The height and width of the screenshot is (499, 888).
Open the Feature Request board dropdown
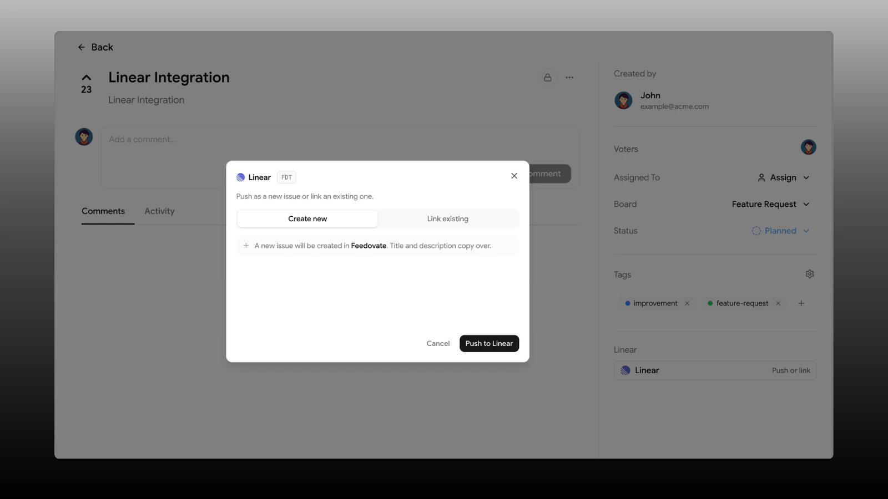coord(770,204)
